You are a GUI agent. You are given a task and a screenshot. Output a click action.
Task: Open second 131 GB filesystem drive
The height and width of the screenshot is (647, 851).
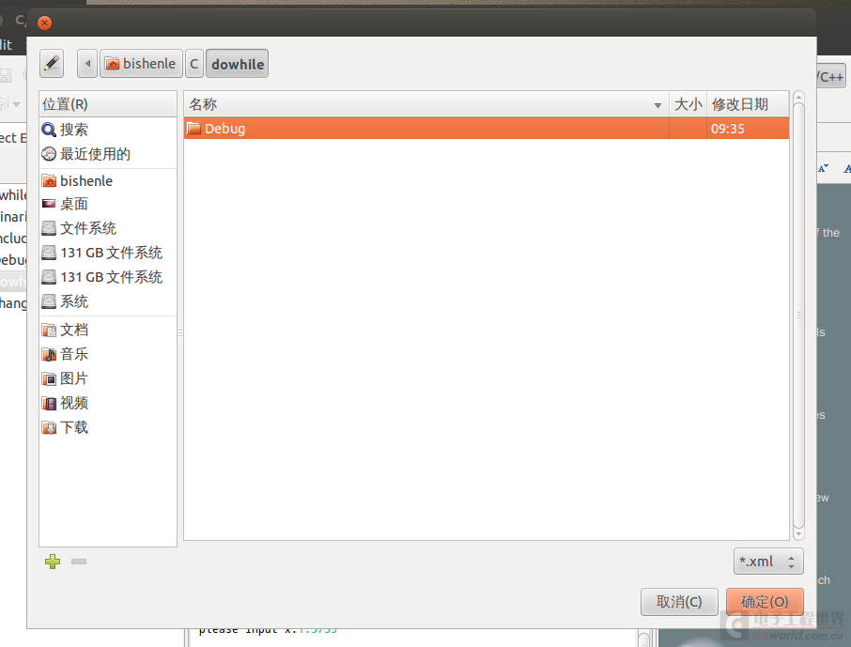(108, 277)
